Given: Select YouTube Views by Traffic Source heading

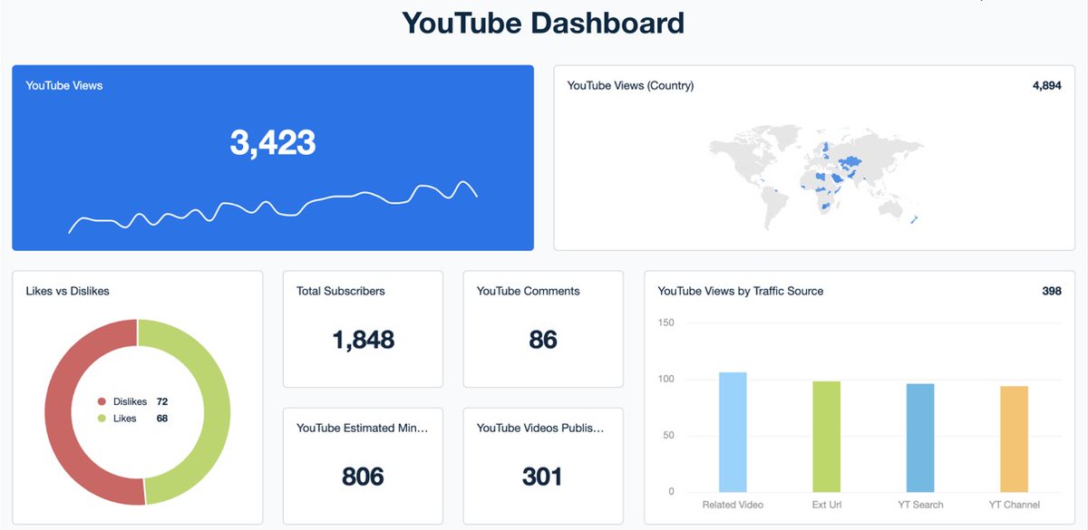Looking at the screenshot, I should (x=741, y=291).
